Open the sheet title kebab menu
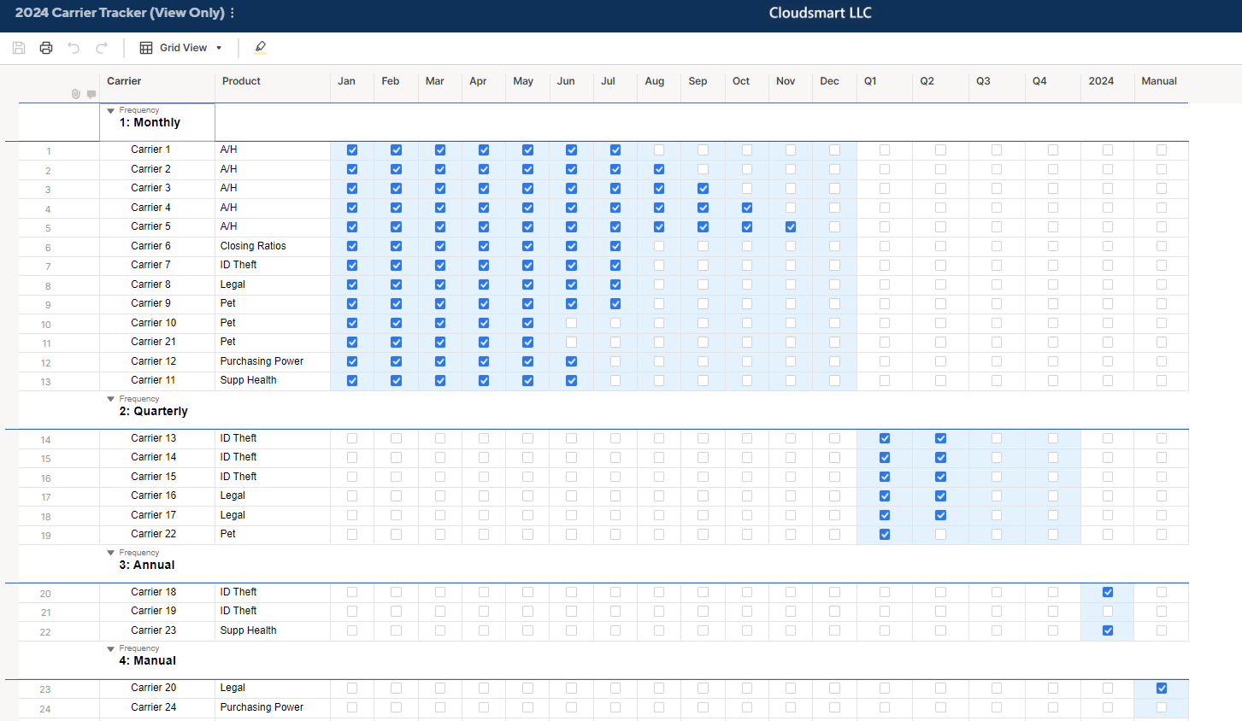The image size is (1242, 721). (233, 13)
